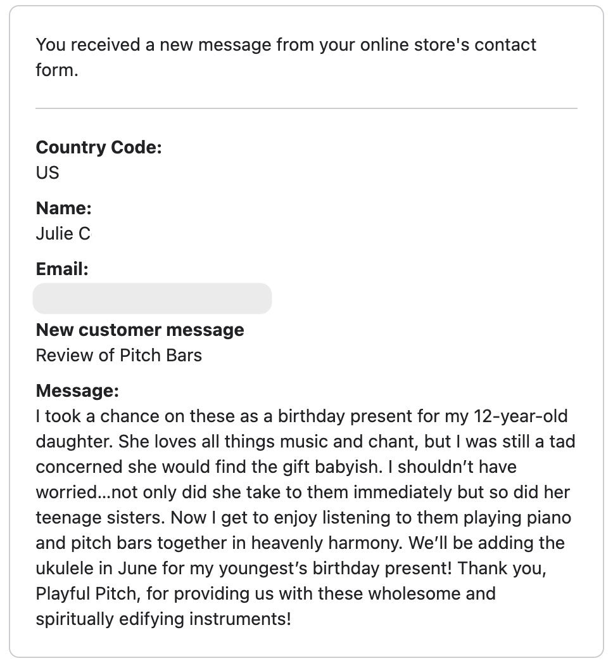Viewport: 613px width, 663px height.
Task: Click the horizontal divider below the intro
Action: tap(306, 108)
